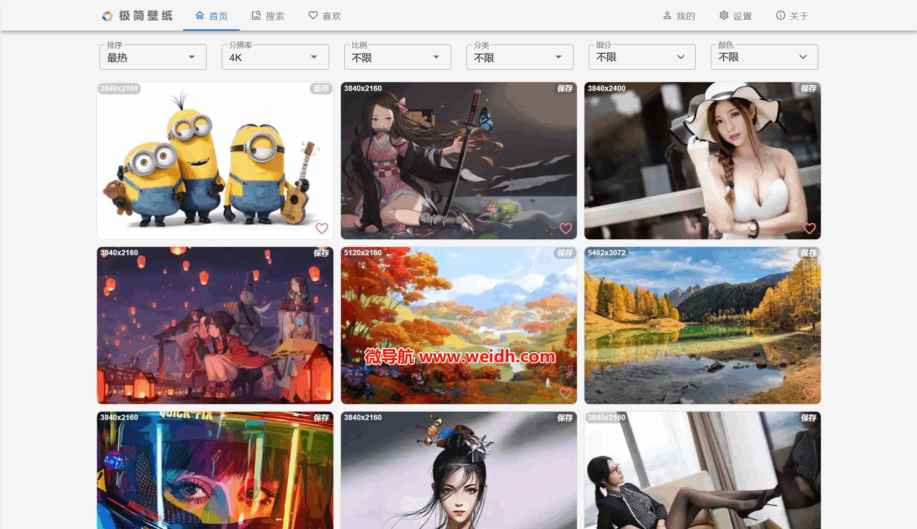Favorite the sky lanterns night wallpaper
This screenshot has width=917, height=529.
point(322,393)
